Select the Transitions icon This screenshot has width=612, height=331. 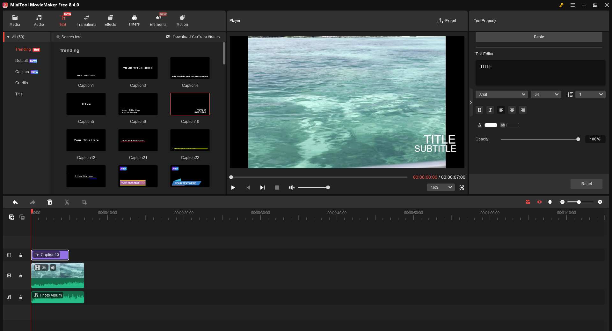(86, 20)
